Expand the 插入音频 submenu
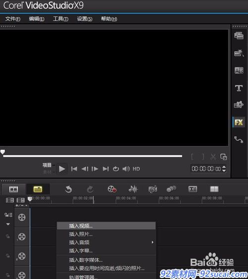 (x=106, y=242)
